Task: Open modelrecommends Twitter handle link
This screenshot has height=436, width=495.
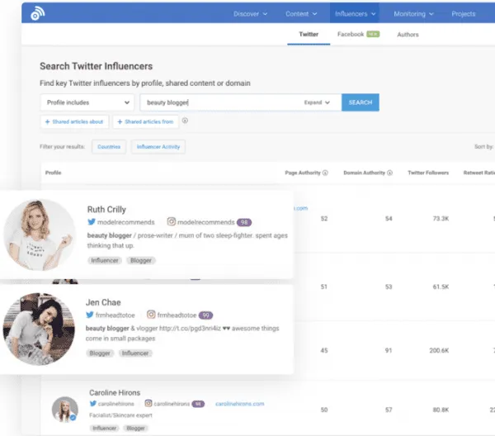Action: click(126, 222)
